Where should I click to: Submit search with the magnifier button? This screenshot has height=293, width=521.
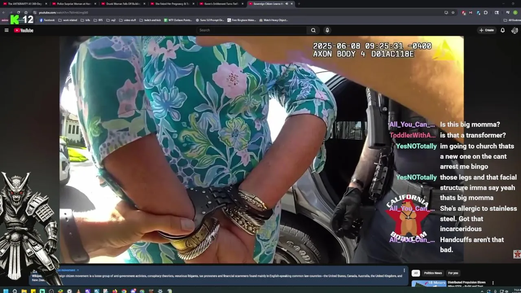click(313, 30)
